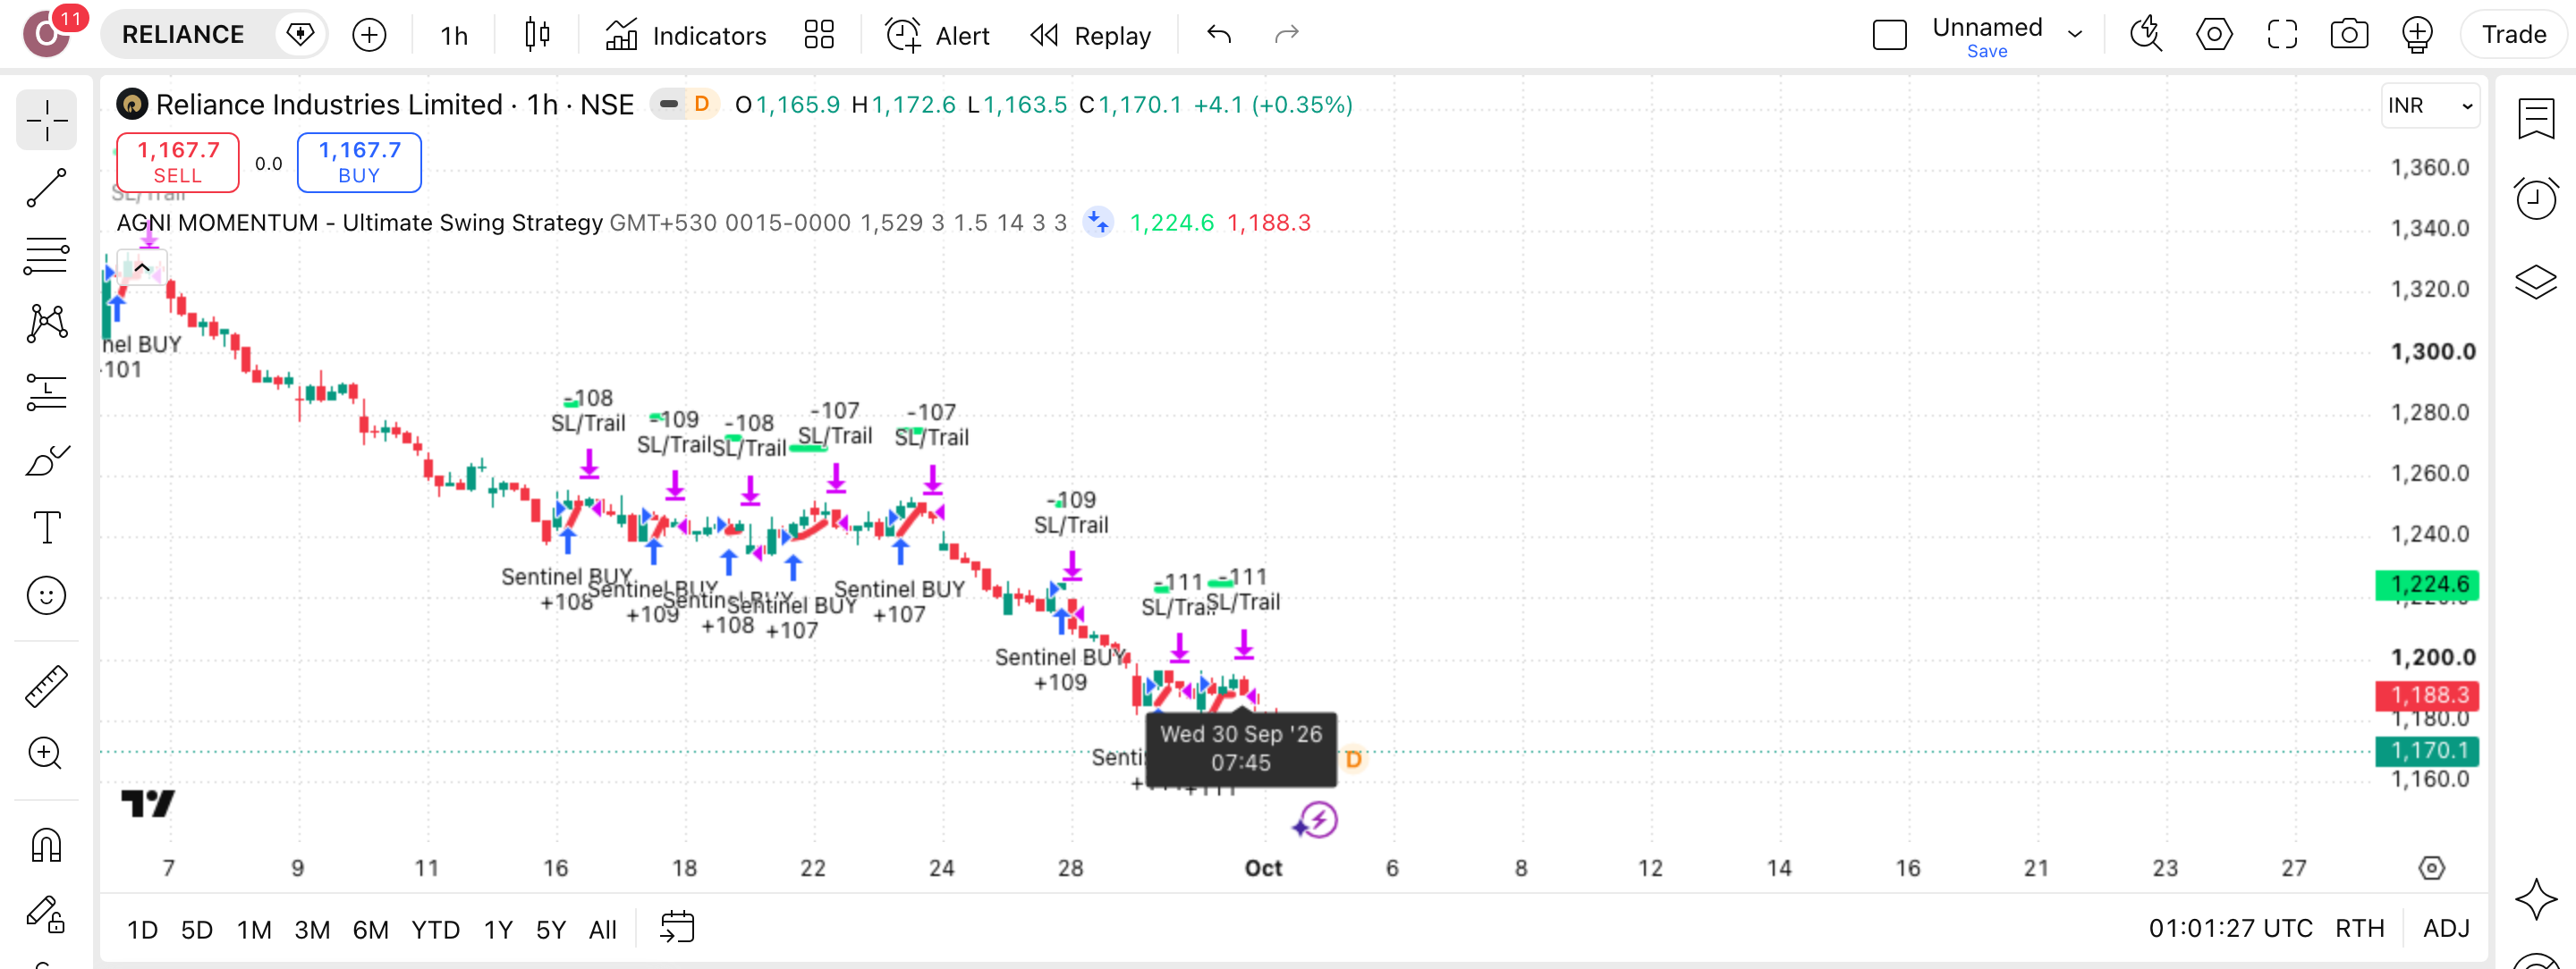This screenshot has width=2576, height=969.
Task: Select the 1D date range tab
Action: point(142,930)
